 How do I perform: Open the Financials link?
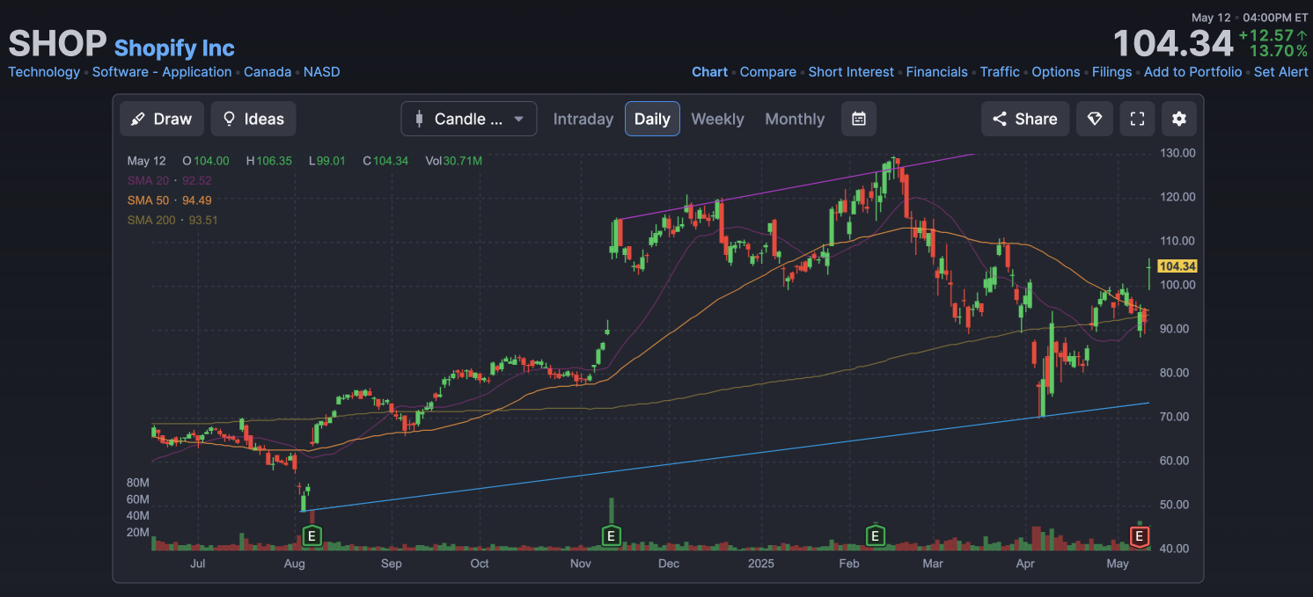936,72
